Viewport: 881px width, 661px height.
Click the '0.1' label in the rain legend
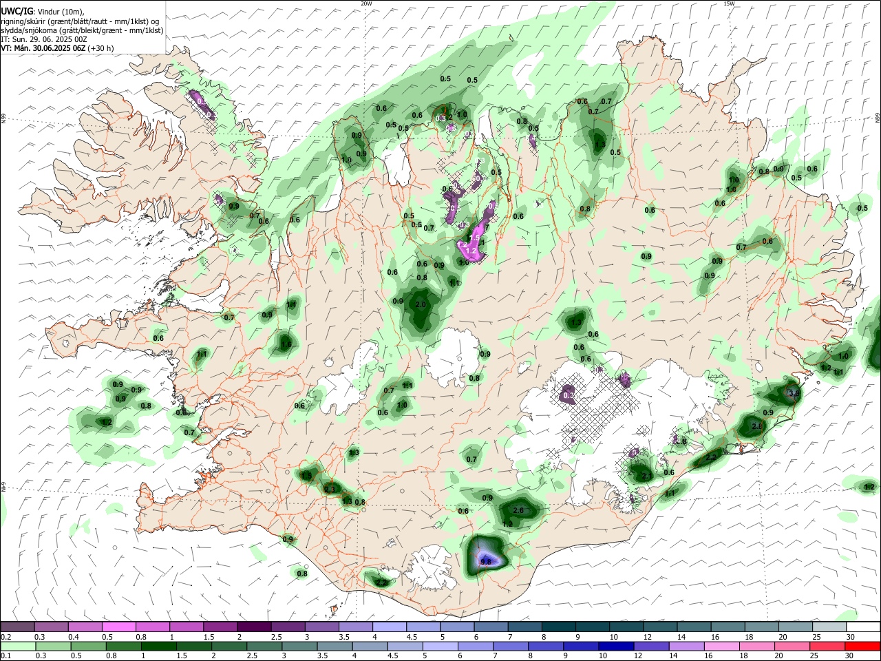[x=5, y=656]
